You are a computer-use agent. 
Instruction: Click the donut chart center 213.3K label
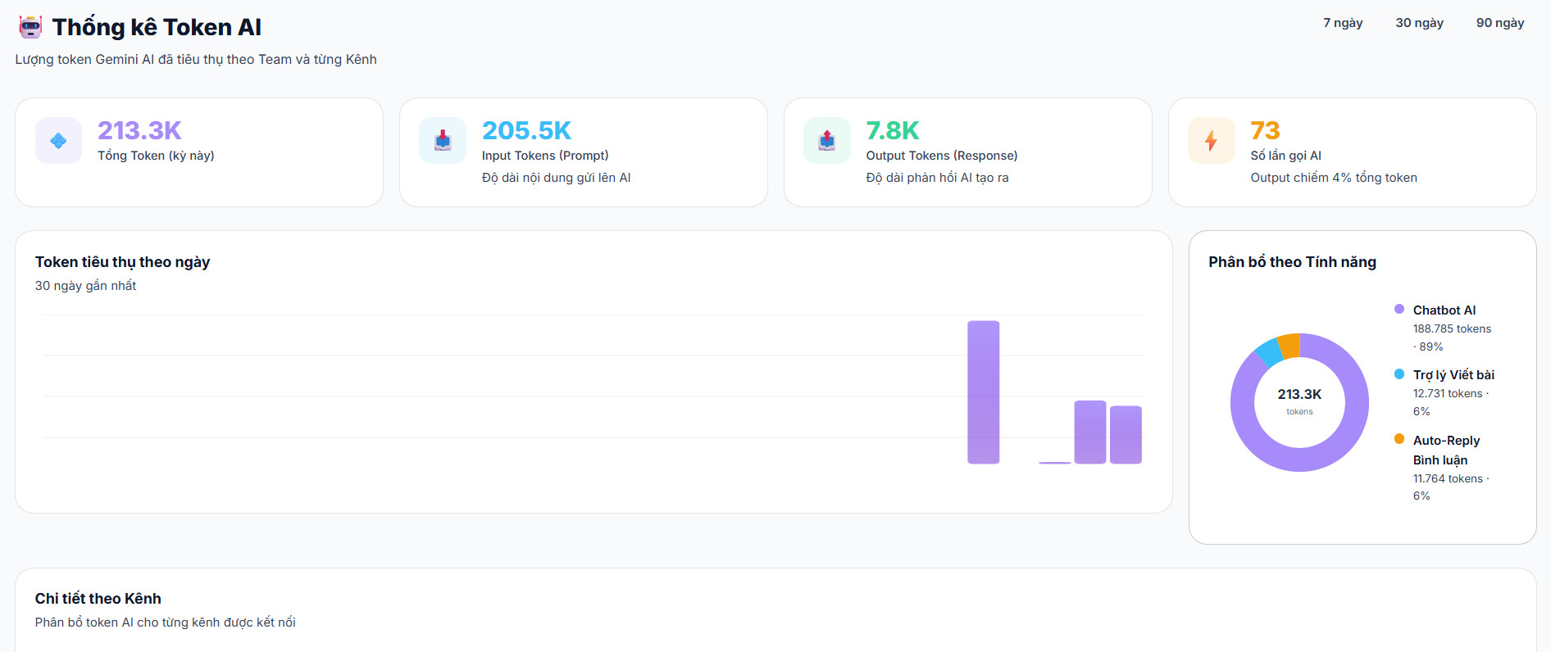point(1299,394)
